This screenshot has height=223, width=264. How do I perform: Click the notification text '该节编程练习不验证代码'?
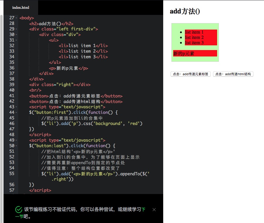pos(50,209)
